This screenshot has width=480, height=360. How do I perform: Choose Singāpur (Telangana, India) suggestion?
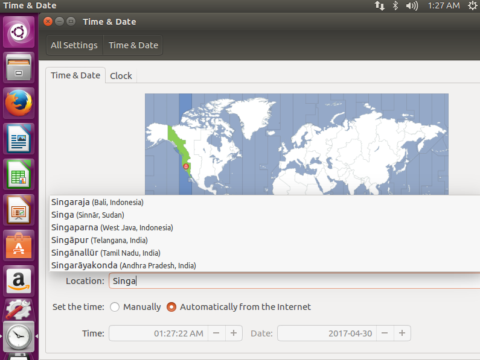tap(264, 240)
